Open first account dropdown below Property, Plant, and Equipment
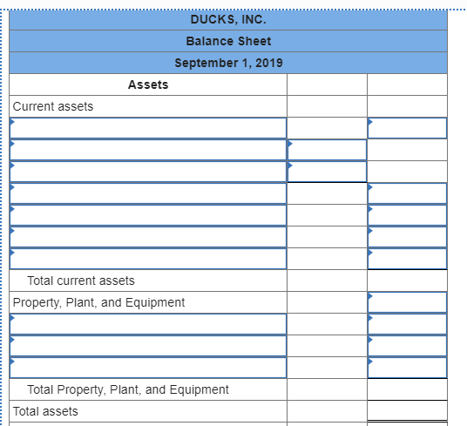The width and height of the screenshot is (467, 426). click(148, 324)
